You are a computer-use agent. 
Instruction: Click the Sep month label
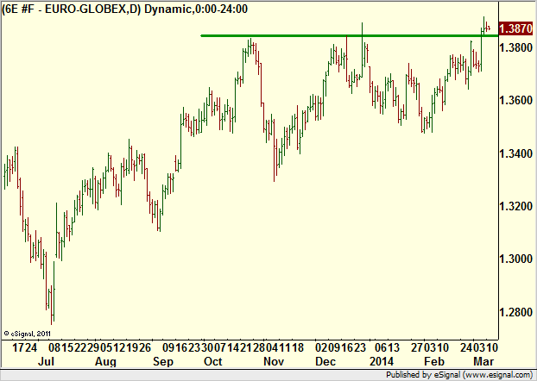(x=163, y=361)
